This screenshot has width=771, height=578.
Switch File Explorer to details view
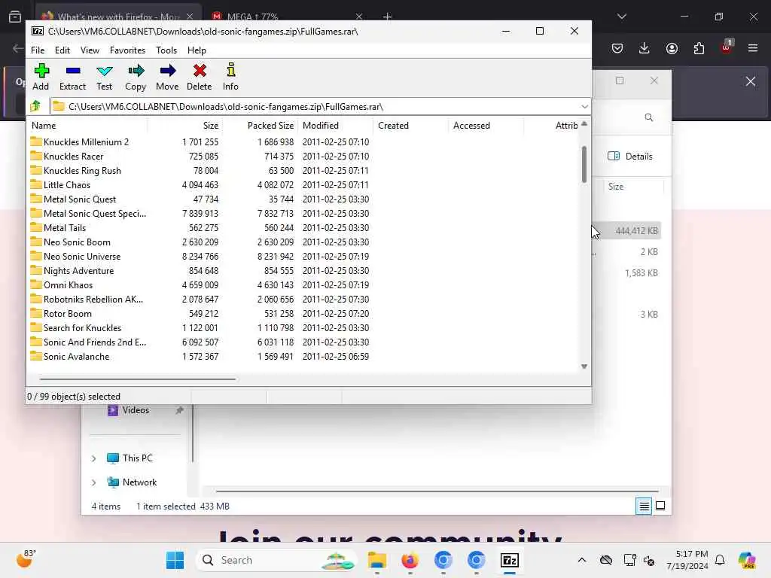pyautogui.click(x=644, y=506)
